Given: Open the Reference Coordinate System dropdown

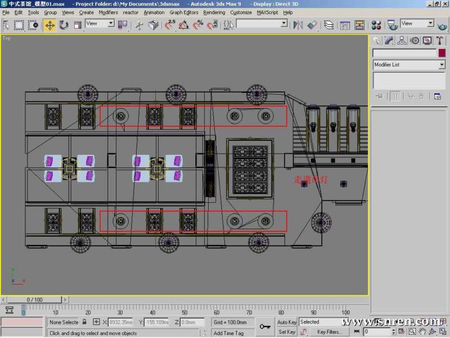Looking at the screenshot, I should click(100, 24).
